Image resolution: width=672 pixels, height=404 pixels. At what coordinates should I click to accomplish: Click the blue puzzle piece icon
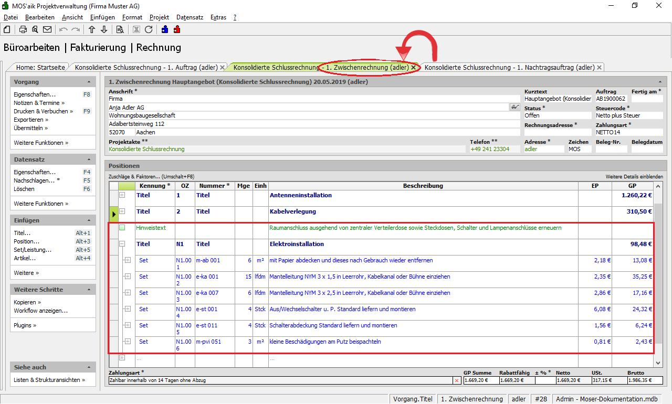pos(165,29)
